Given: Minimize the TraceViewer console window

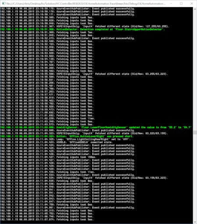Looking at the screenshot, I should (171, 4).
